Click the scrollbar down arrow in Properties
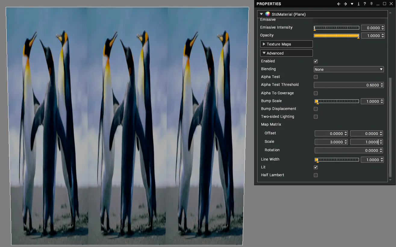The width and height of the screenshot is (396, 247). (x=391, y=180)
